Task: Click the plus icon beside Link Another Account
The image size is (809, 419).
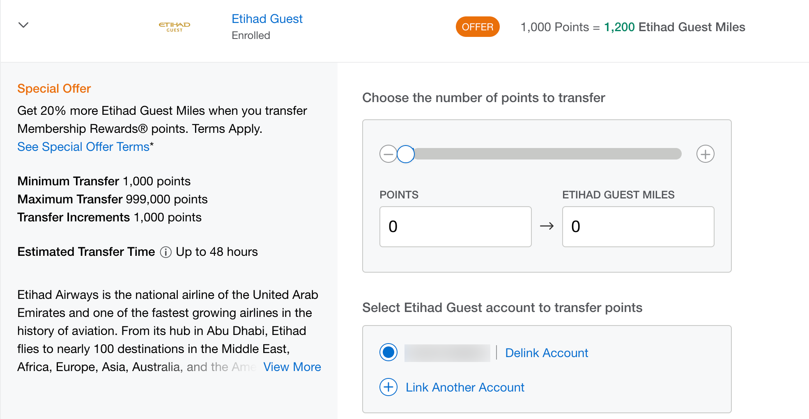Action: point(388,387)
